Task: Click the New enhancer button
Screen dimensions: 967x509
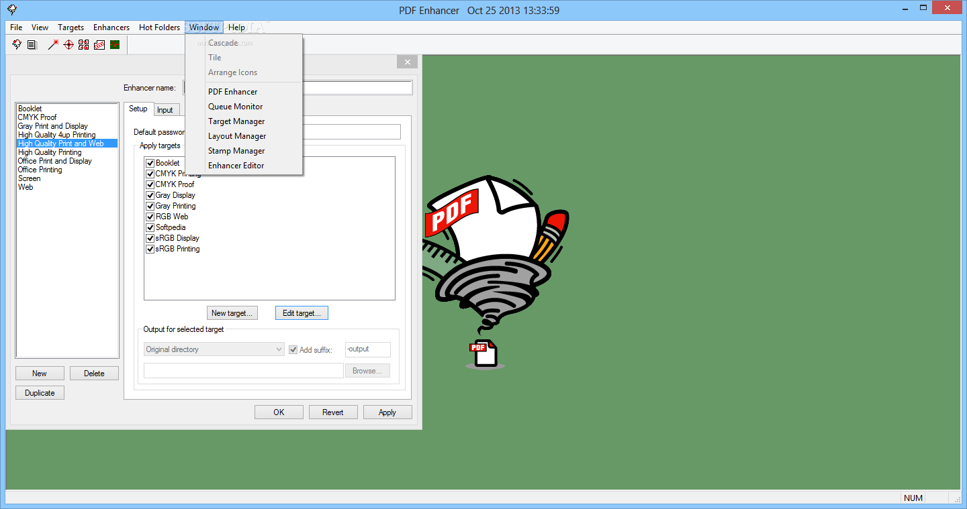Action: [40, 374]
